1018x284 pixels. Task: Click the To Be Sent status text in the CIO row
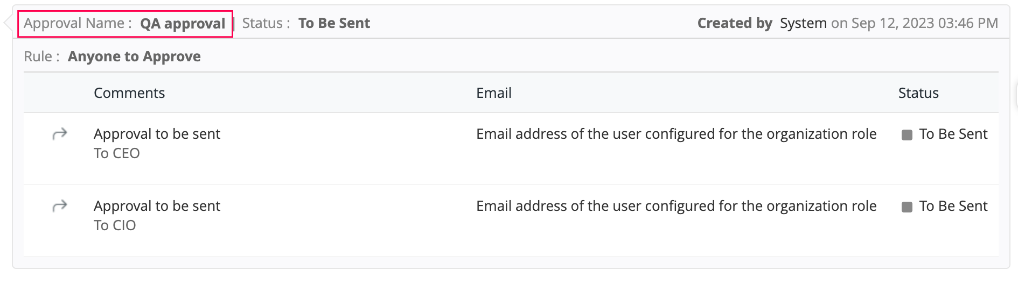point(953,206)
